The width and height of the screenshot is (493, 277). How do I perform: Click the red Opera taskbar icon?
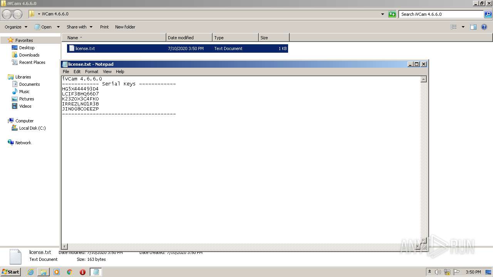[82, 272]
